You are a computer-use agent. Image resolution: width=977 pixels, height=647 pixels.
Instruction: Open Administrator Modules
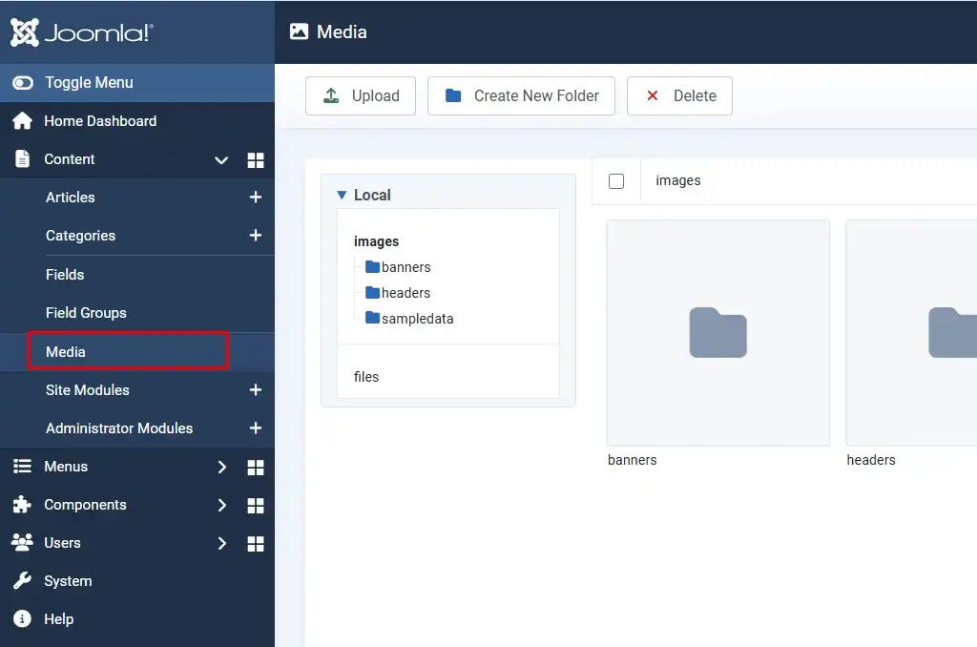119,428
